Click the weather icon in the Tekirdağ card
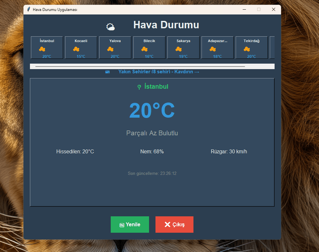 pyautogui.click(x=247, y=49)
